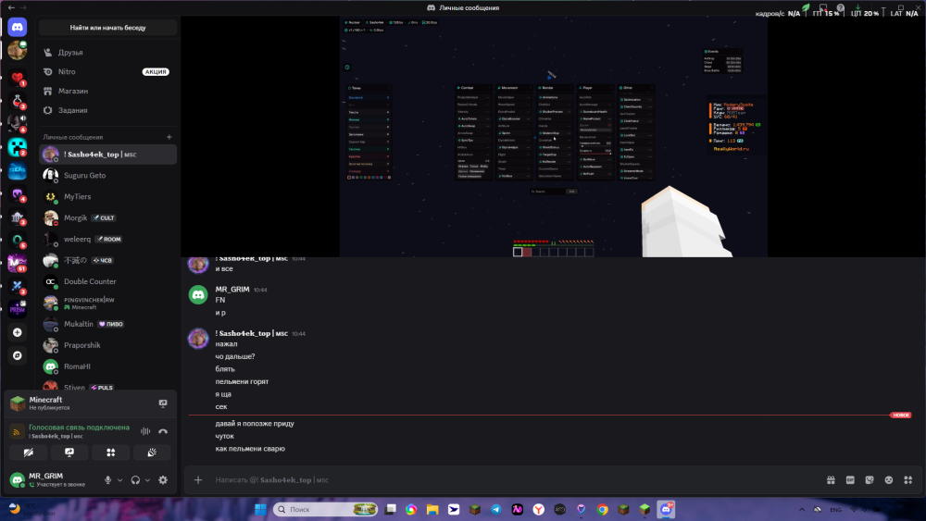926x521 pixels.
Task: Open the Morgik direct message
Action: (x=107, y=217)
